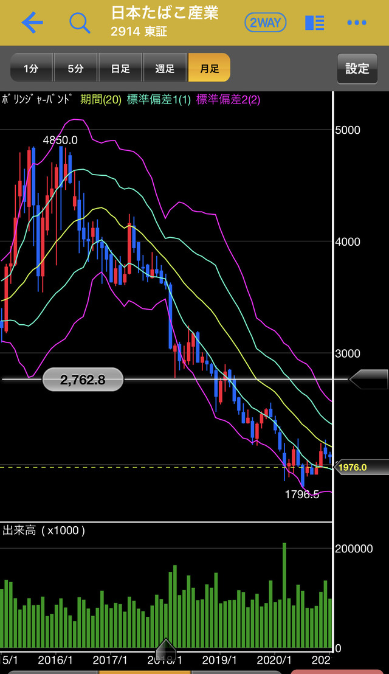Select the 週足 weekly chart tab
Viewport: 389px width, 674px height.
pos(165,68)
